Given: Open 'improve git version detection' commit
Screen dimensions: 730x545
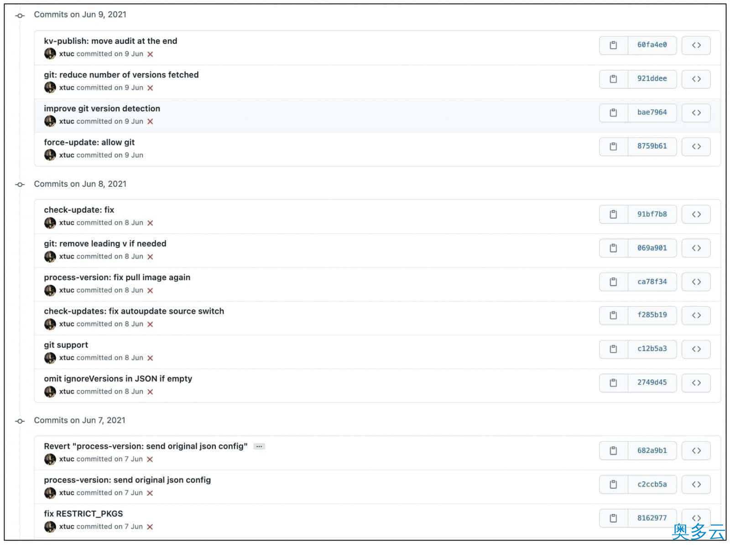Looking at the screenshot, I should pos(102,108).
